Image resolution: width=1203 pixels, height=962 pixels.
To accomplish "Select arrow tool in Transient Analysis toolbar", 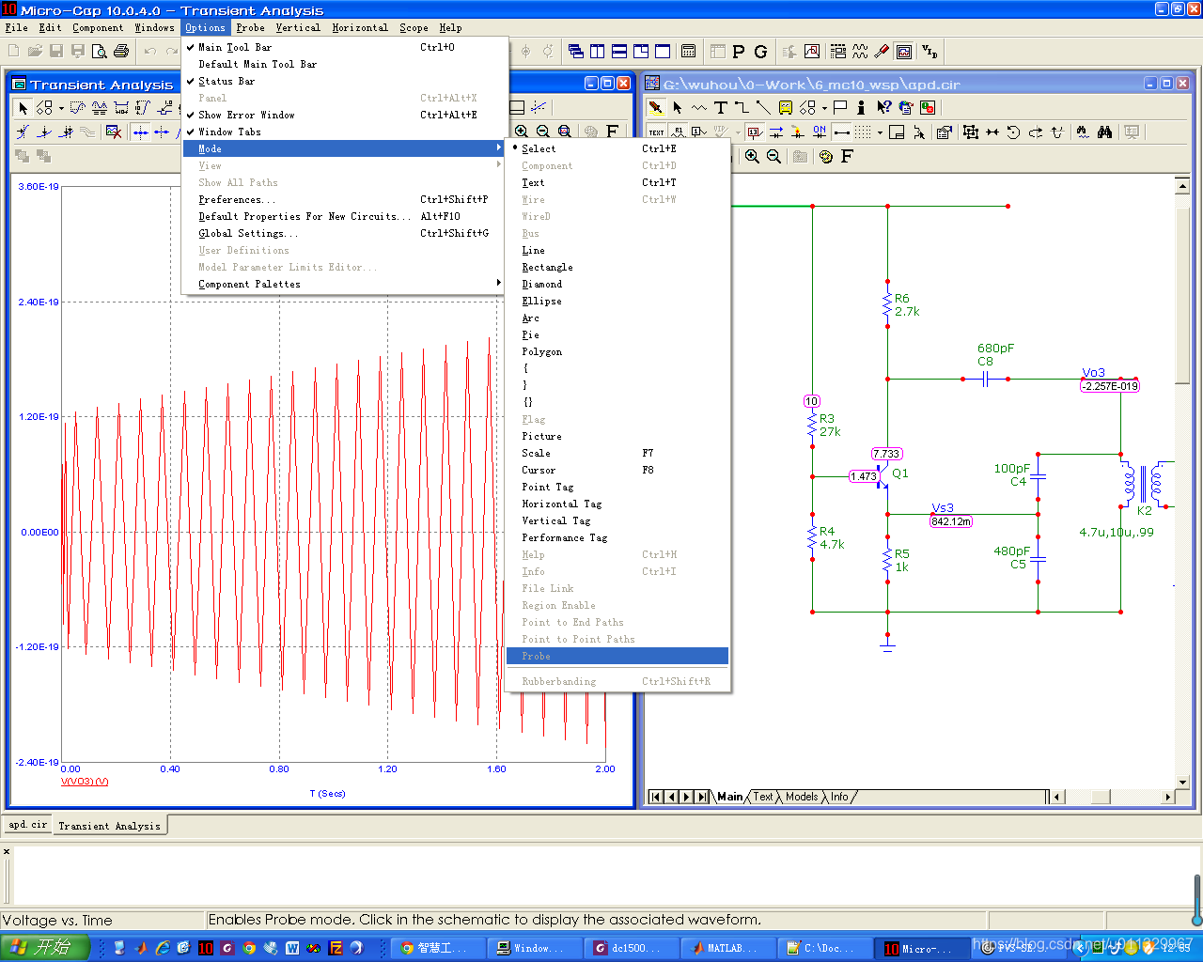I will tap(23, 107).
